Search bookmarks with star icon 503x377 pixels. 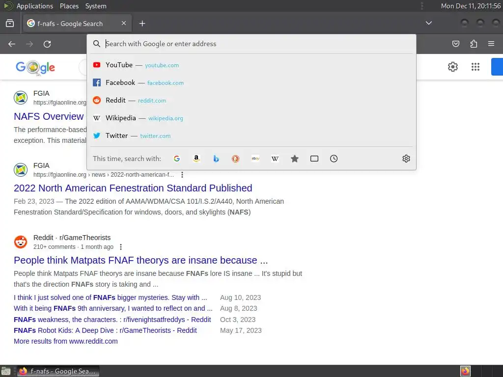pos(295,159)
